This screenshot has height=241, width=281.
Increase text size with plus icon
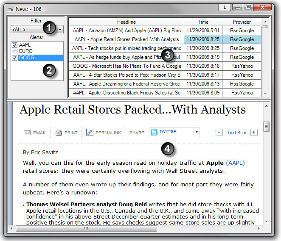point(254,133)
